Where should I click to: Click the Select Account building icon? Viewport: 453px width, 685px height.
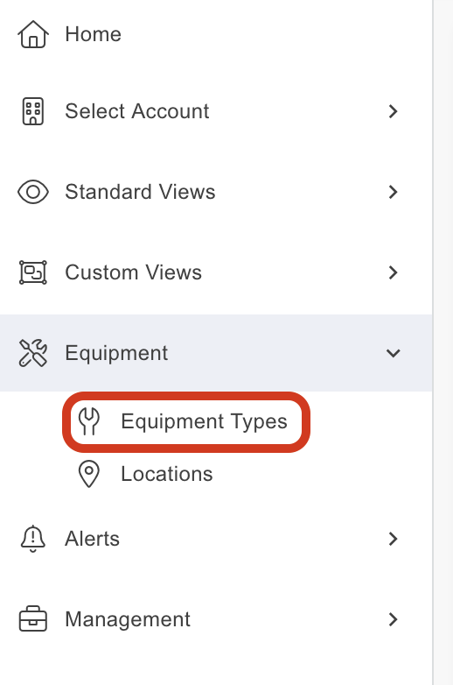pos(33,111)
